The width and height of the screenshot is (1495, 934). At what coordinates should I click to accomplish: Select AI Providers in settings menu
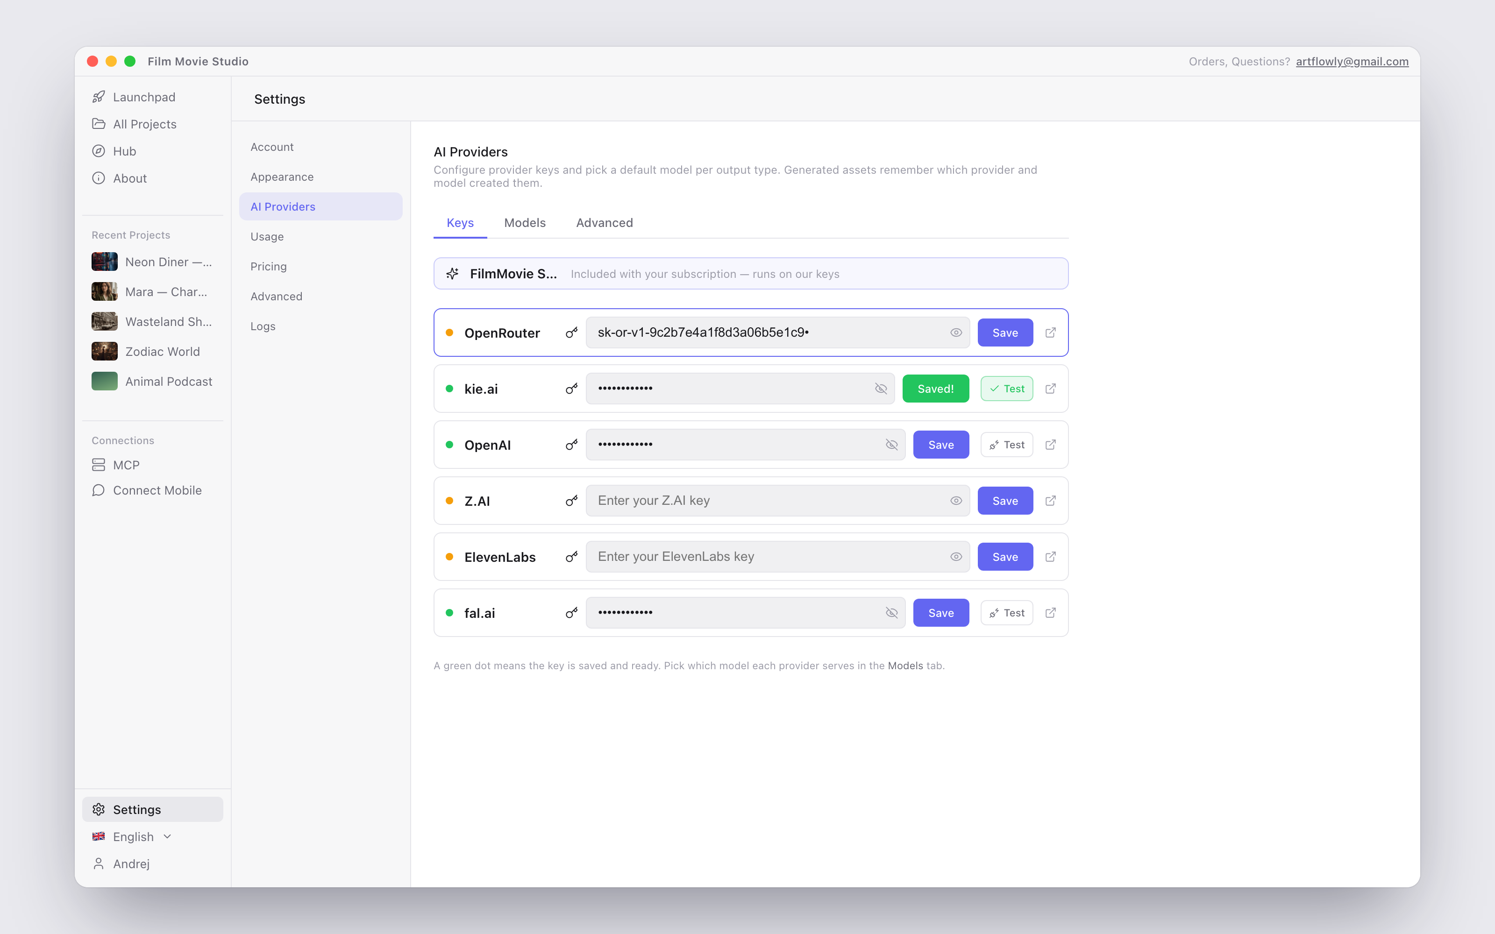[x=320, y=206]
